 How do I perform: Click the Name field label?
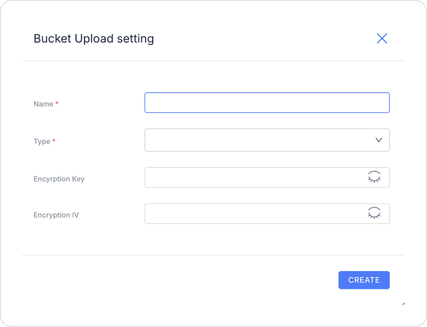click(43, 104)
